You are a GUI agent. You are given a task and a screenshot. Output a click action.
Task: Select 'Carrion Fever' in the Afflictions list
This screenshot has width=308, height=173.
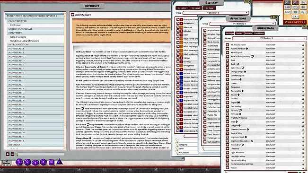click(213, 53)
